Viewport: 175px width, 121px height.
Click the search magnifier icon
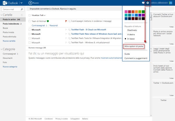pyautogui.click(x=22, y=9)
